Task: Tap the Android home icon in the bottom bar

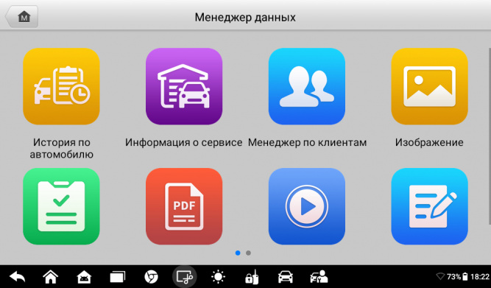Action: (x=50, y=277)
